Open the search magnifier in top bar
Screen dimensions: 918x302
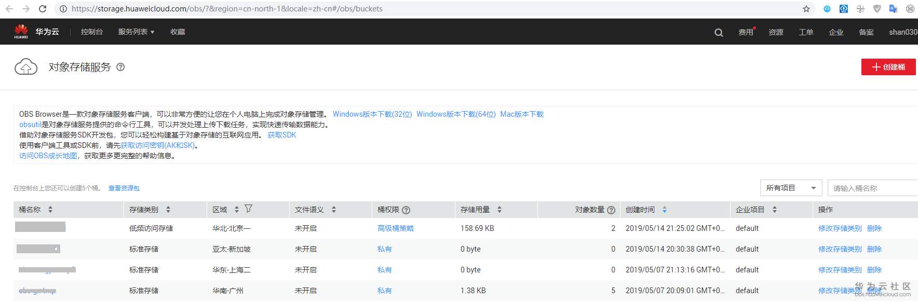tap(719, 32)
